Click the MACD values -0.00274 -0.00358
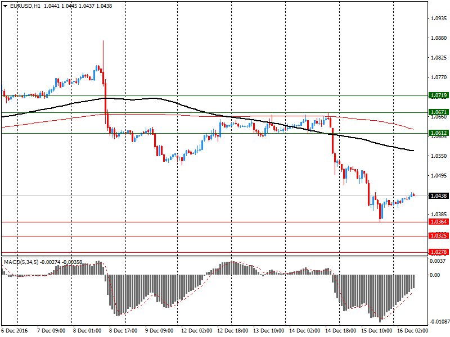 61,262
